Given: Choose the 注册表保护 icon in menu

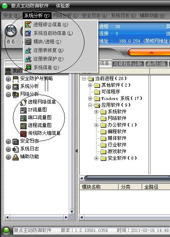Looking at the screenshot, I should tap(28, 59).
